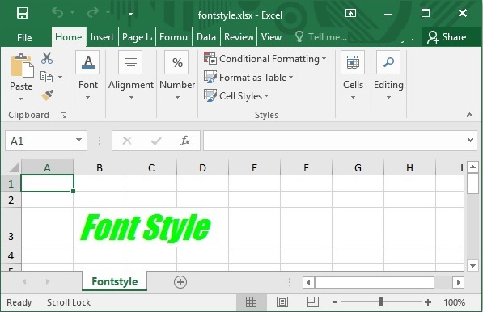This screenshot has height=312, width=483.
Task: Switch to the Page Layout tab
Action: pos(138,37)
